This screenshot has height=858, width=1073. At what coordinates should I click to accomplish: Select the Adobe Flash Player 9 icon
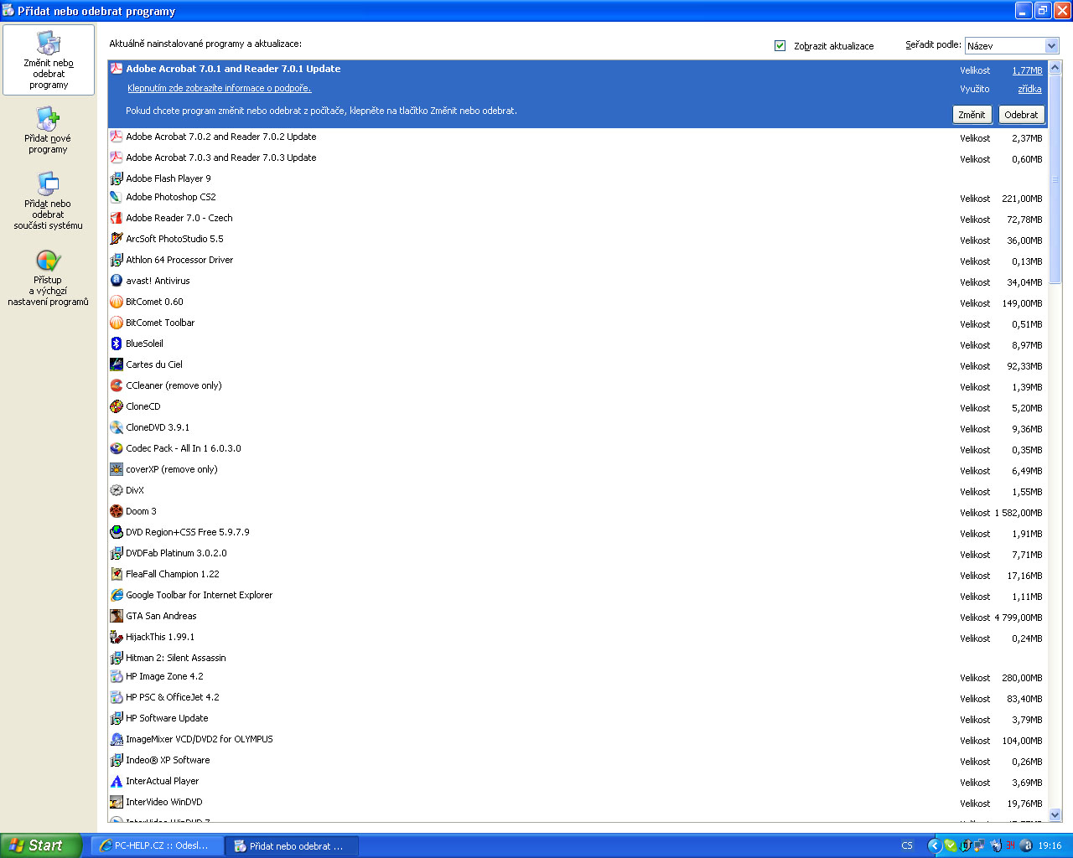[x=117, y=178]
